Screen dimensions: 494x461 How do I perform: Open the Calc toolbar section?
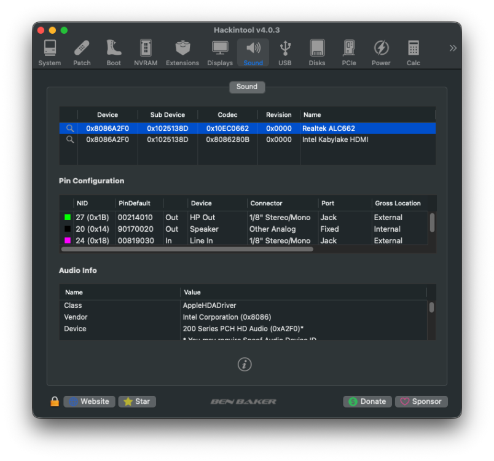coord(414,53)
